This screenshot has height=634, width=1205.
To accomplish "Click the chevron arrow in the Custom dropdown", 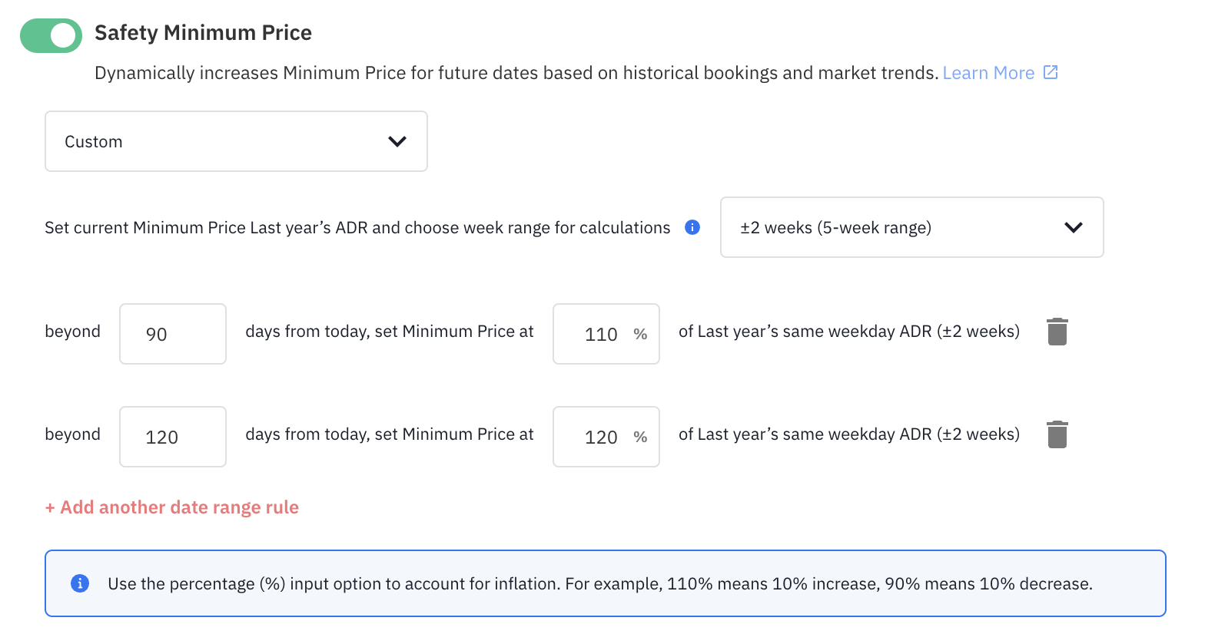I will tap(397, 141).
